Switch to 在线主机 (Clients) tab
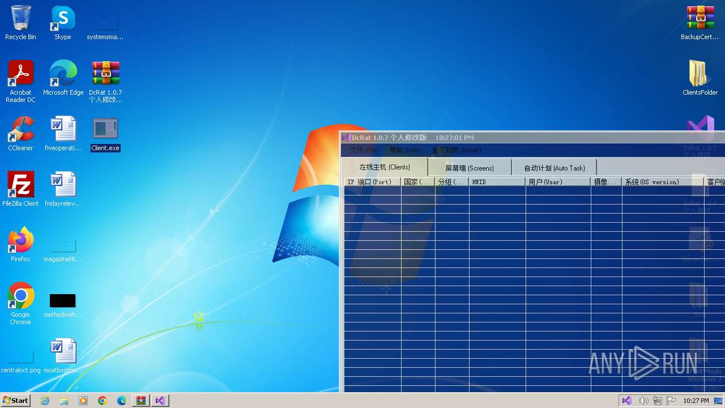 [x=385, y=167]
